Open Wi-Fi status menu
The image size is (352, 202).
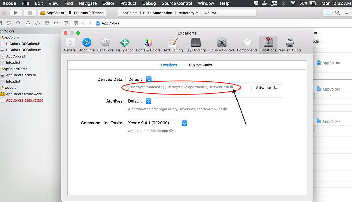click(x=293, y=3)
